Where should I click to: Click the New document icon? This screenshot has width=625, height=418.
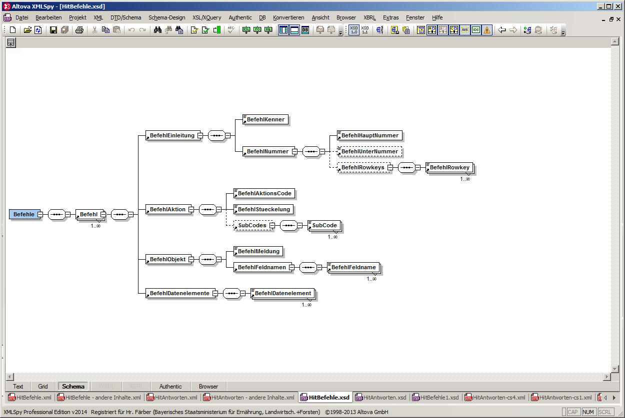click(x=12, y=30)
